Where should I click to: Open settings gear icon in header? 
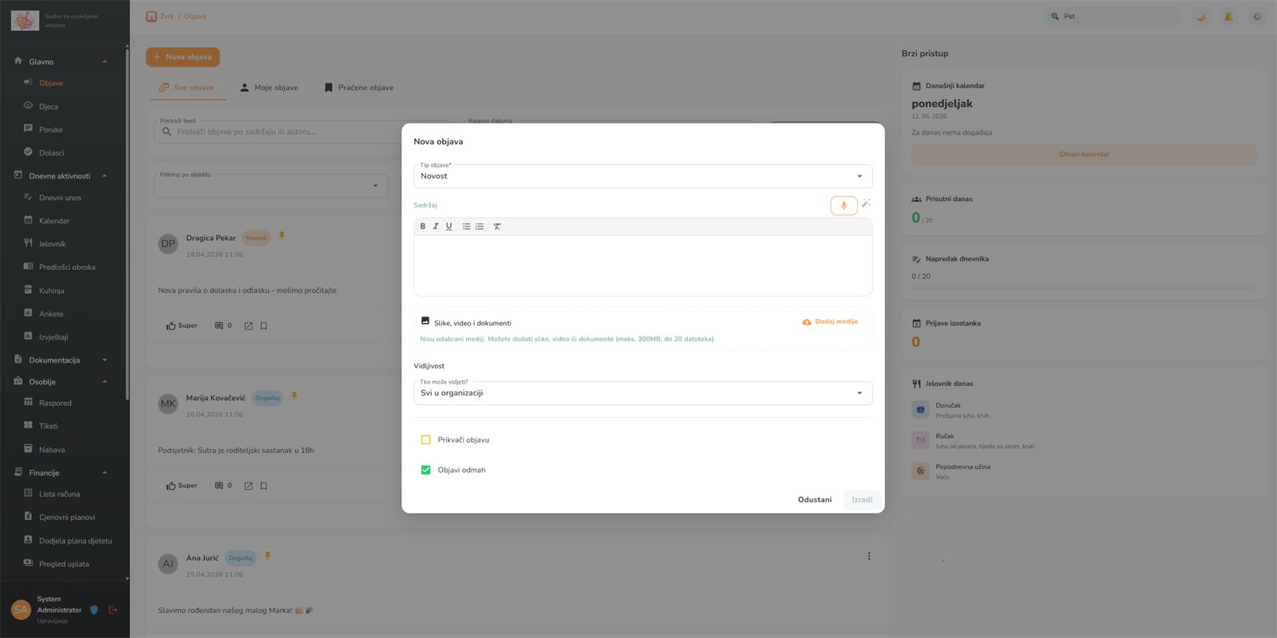[1257, 16]
